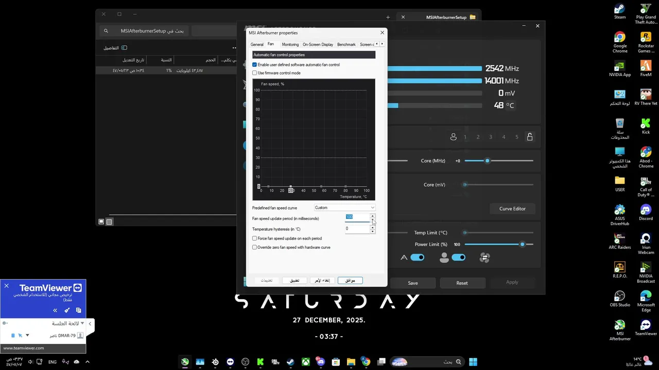This screenshot has width=659, height=370.
Task: Click the تطبيق apply button in properties
Action: [294, 281]
